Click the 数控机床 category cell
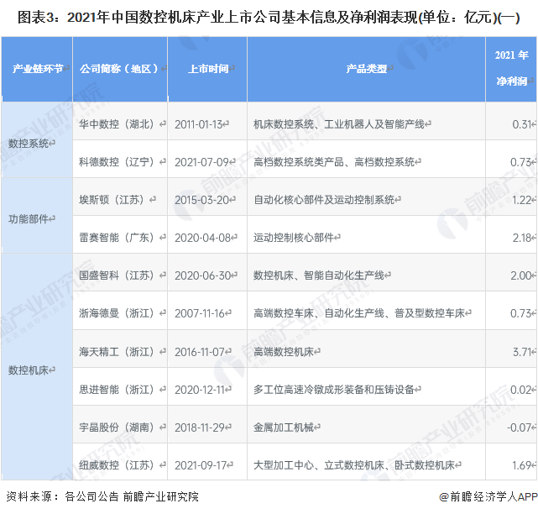Screen dimensions: 538x514 coord(37,367)
